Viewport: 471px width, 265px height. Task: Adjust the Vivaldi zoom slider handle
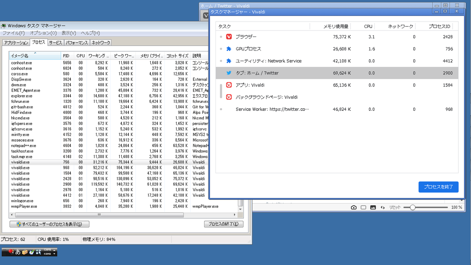coord(413,207)
